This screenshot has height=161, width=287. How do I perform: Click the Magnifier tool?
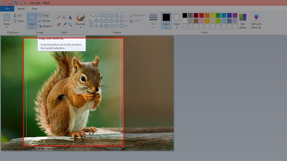pos(70,25)
